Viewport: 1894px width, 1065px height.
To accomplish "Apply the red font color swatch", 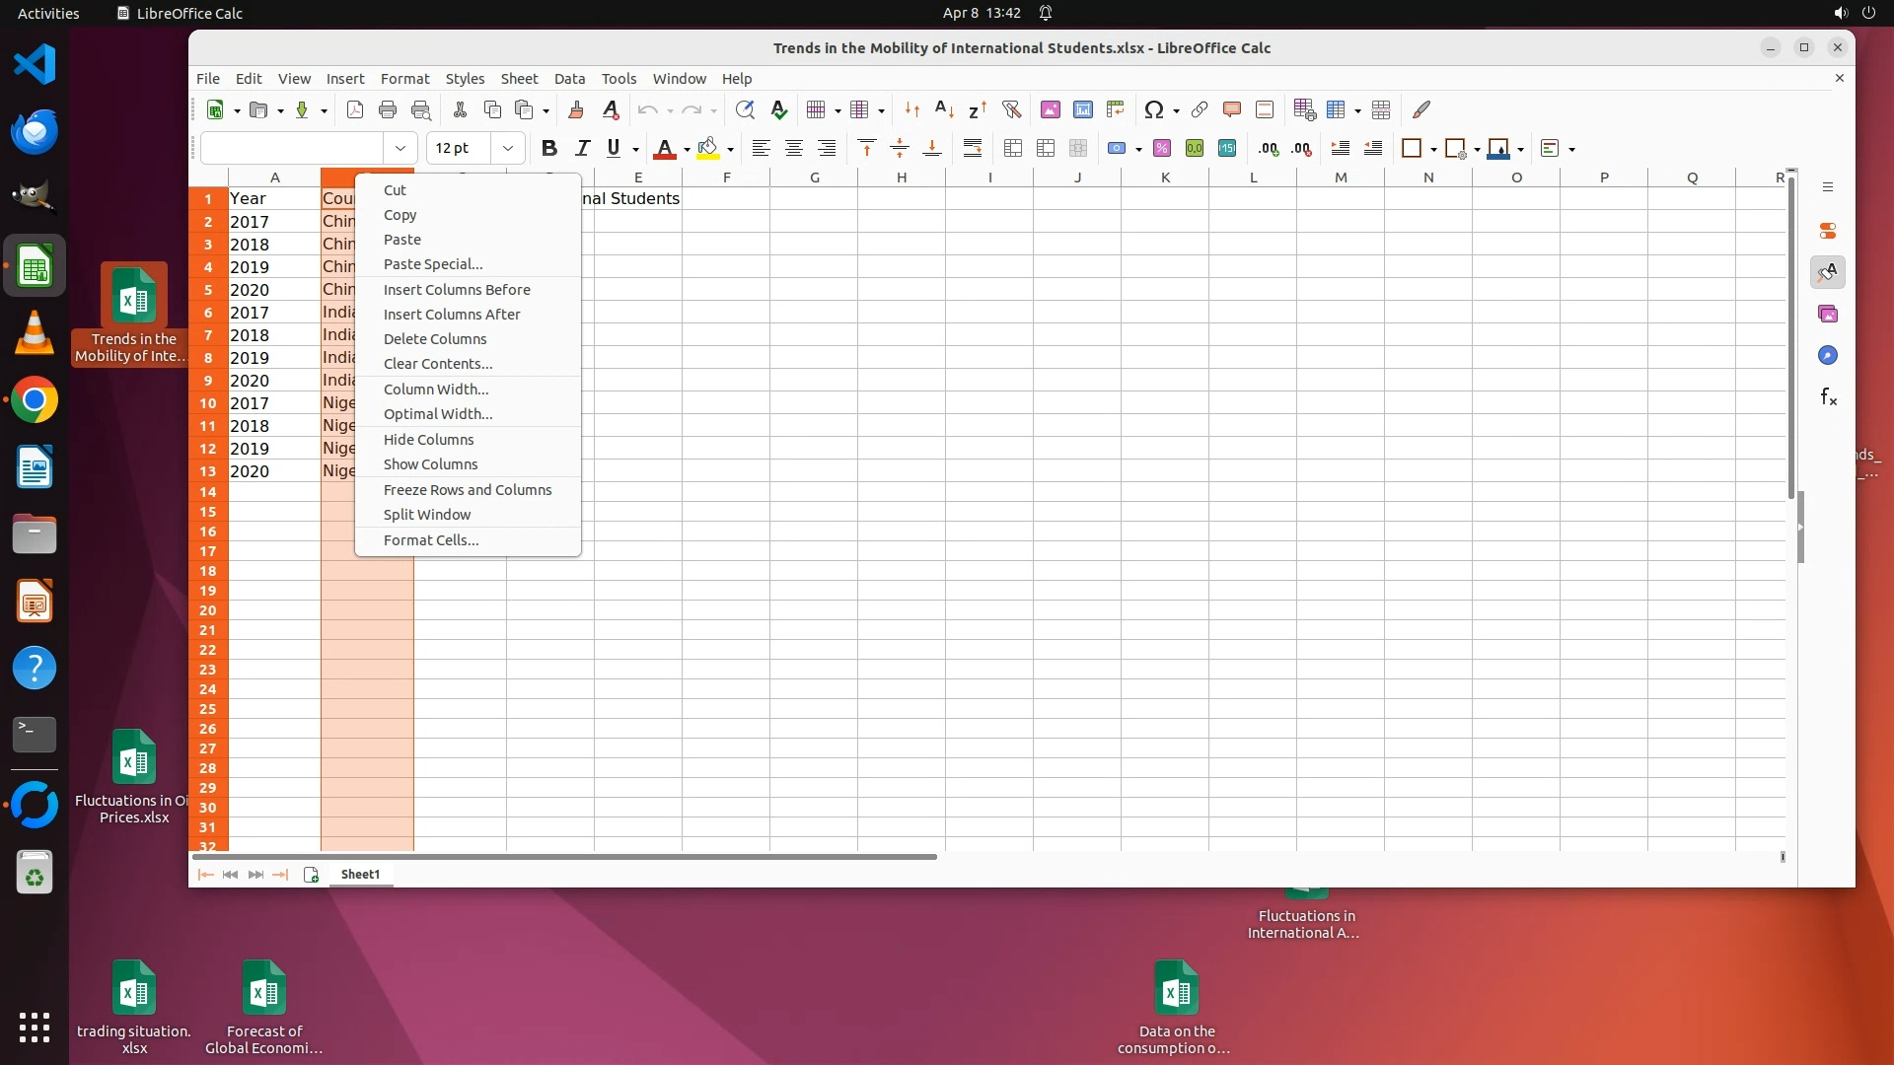I will pos(664,149).
